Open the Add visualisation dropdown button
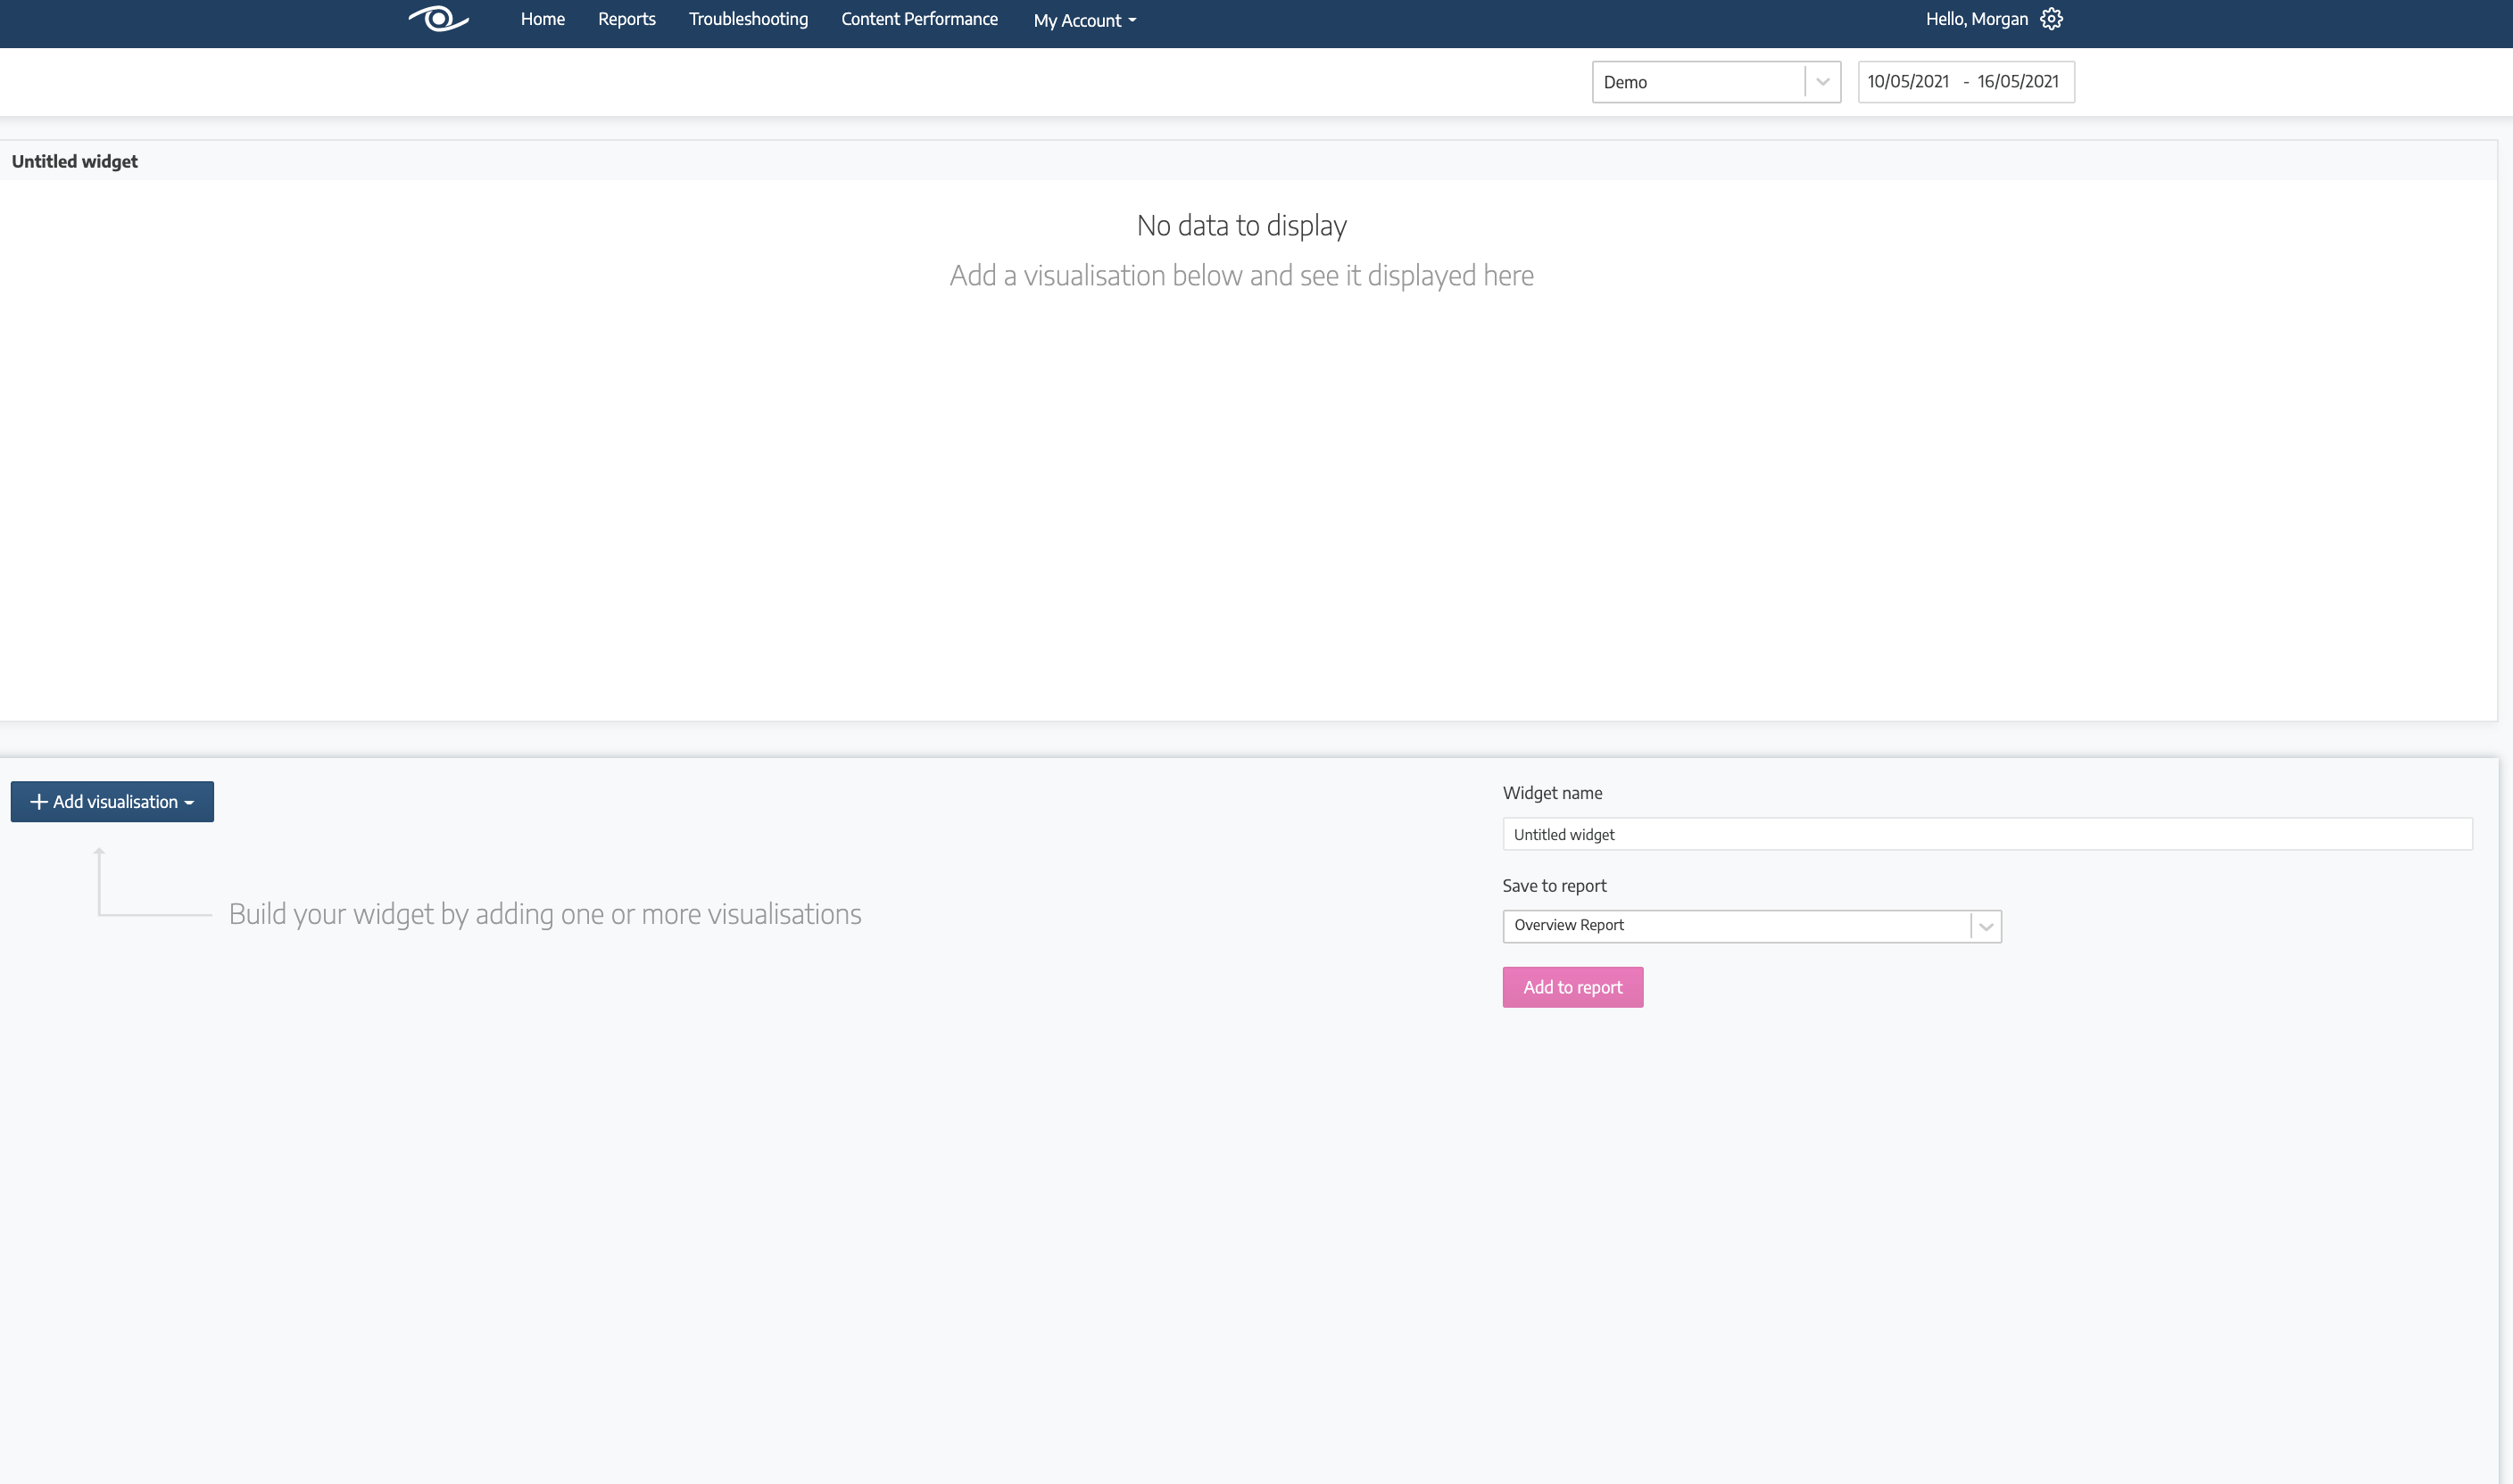Image resolution: width=2513 pixels, height=1484 pixels. 112,802
